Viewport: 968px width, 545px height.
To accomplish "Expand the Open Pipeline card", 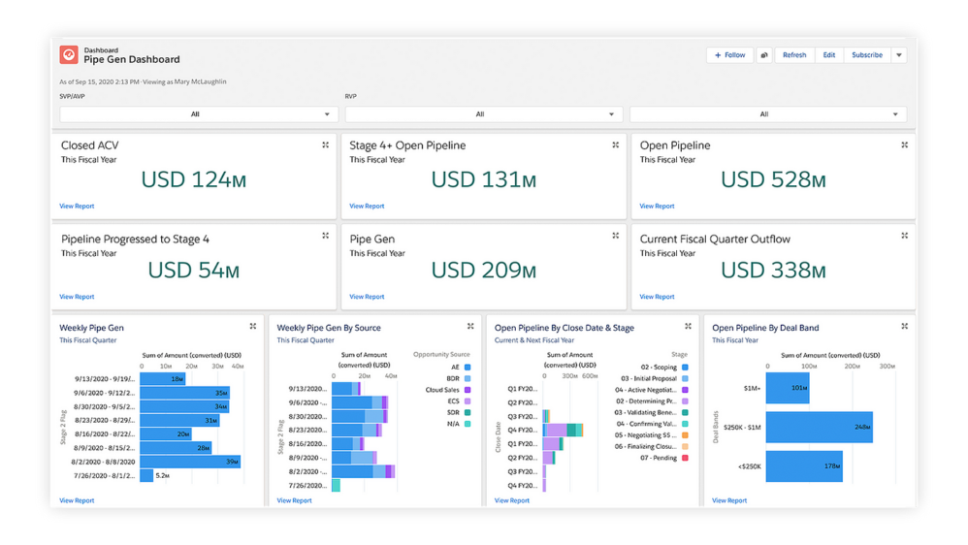I will click(904, 145).
